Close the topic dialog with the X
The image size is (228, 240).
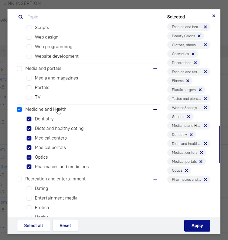(x=214, y=16)
